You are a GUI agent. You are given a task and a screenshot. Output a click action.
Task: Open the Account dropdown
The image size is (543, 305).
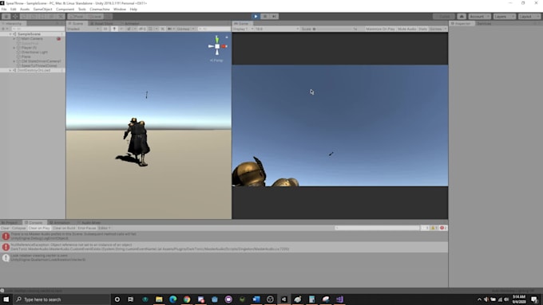[x=479, y=16]
